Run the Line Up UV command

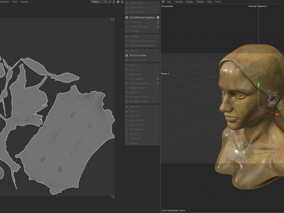coord(143,75)
